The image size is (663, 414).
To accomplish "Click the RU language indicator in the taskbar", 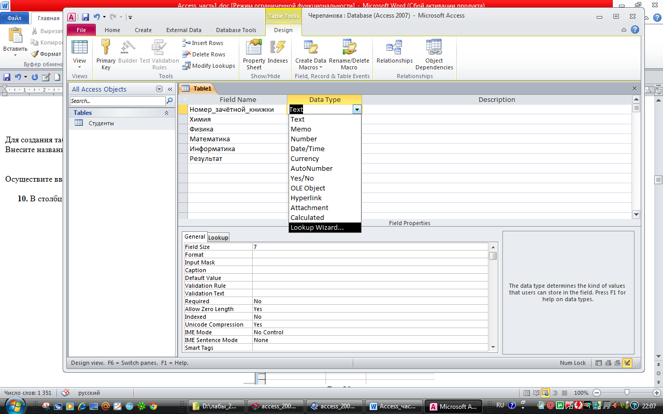I will pyautogui.click(x=500, y=405).
